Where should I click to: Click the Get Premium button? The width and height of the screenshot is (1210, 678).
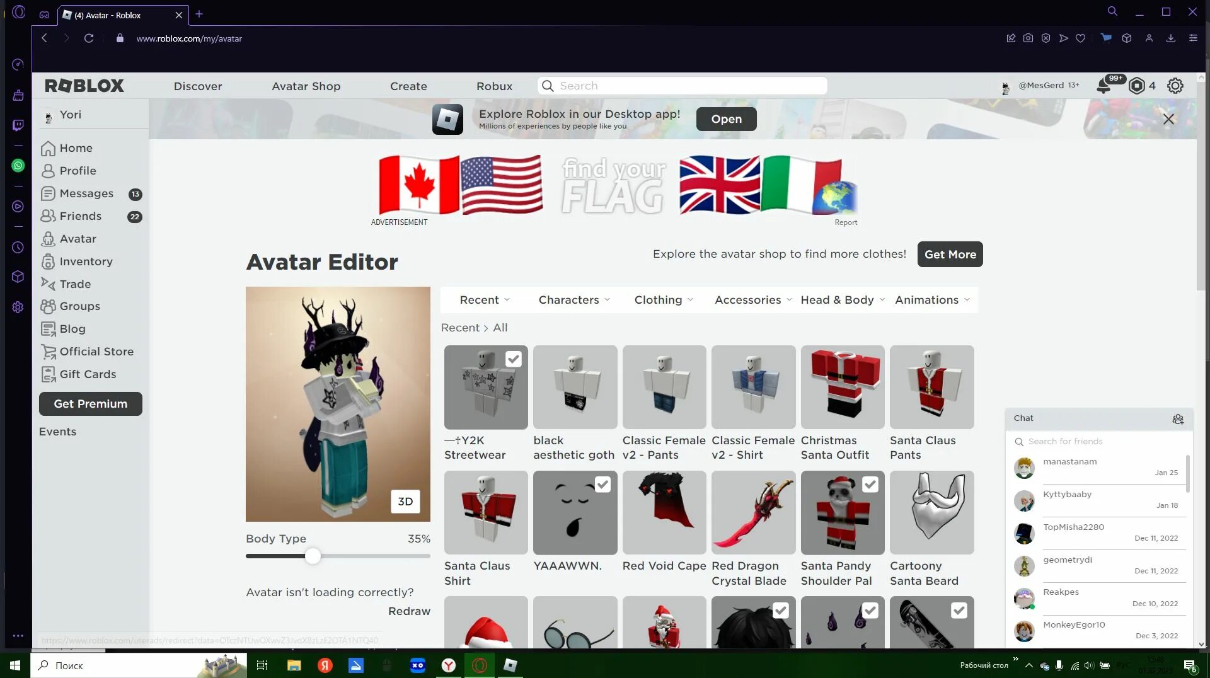click(91, 404)
